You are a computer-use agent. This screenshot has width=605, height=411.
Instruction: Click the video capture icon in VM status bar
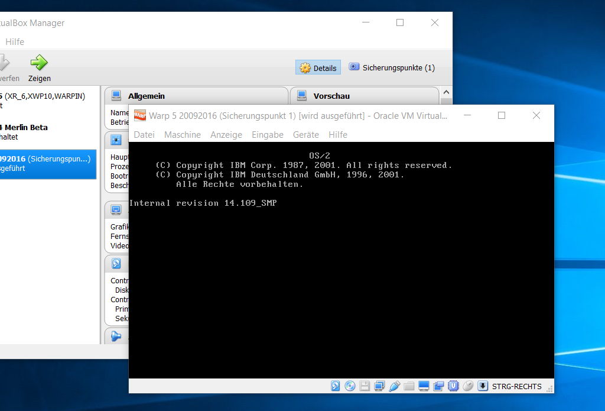point(438,386)
